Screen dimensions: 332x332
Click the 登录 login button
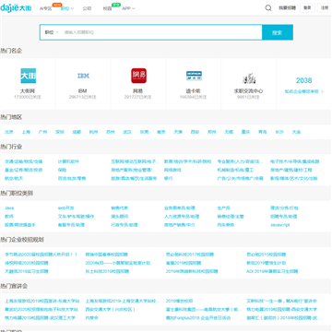(307, 8)
